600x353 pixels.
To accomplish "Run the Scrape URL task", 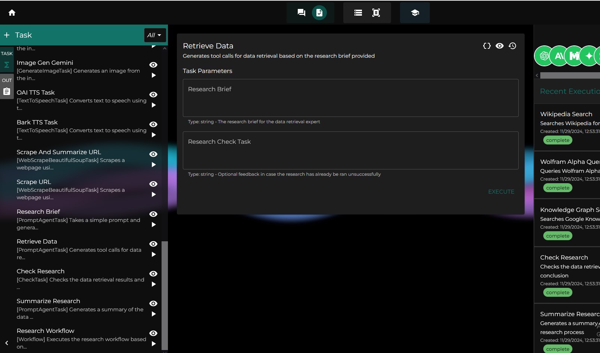I will [x=153, y=194].
